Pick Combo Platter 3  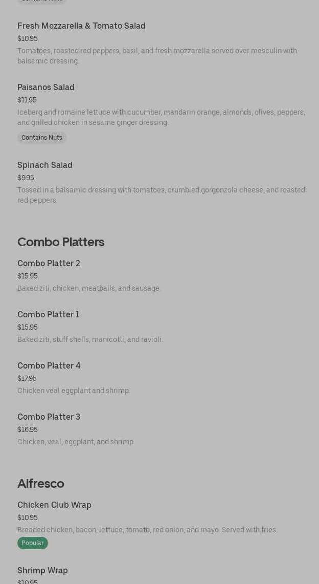coord(49,417)
